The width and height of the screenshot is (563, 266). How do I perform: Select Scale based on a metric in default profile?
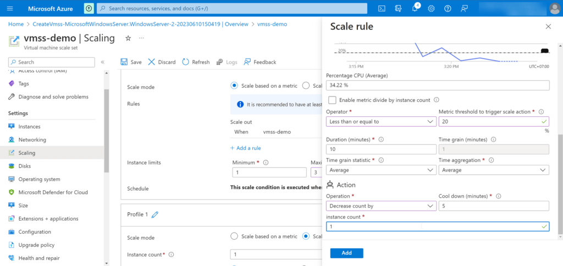click(x=234, y=85)
